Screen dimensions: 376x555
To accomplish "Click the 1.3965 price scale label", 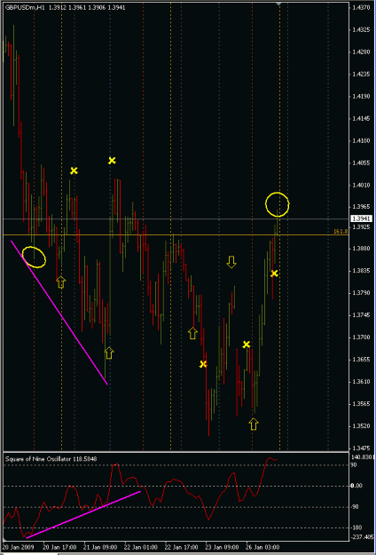I will coord(360,206).
